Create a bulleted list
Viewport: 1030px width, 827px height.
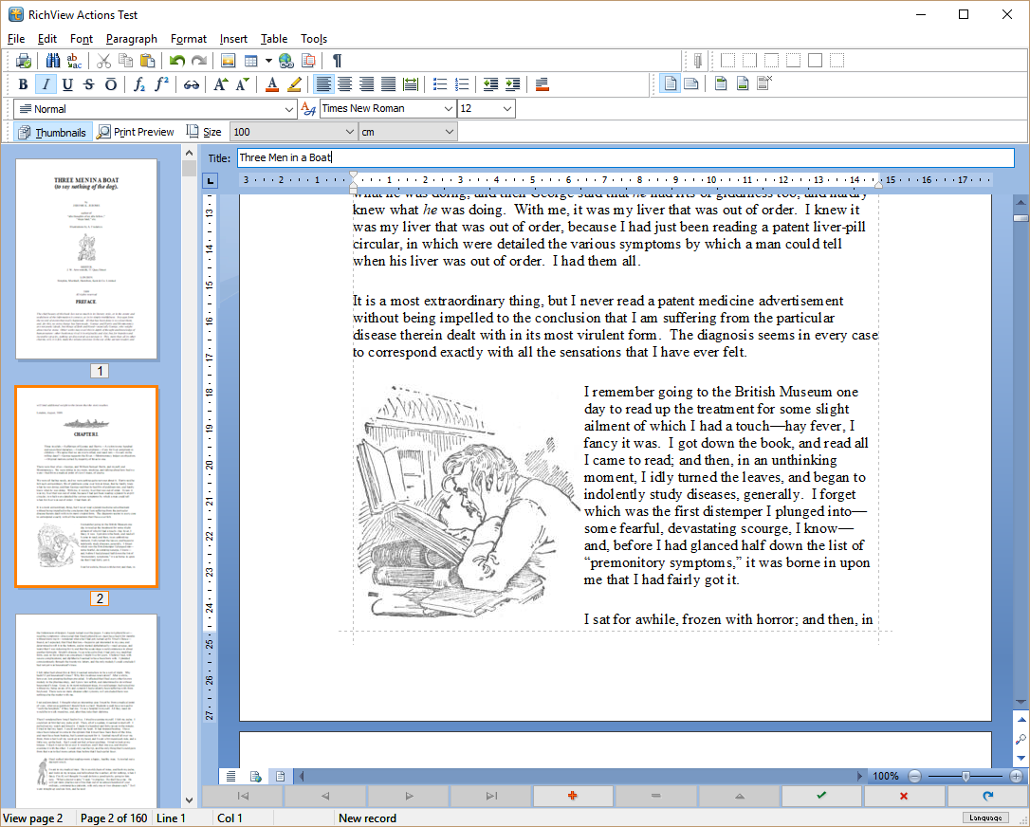coord(440,84)
